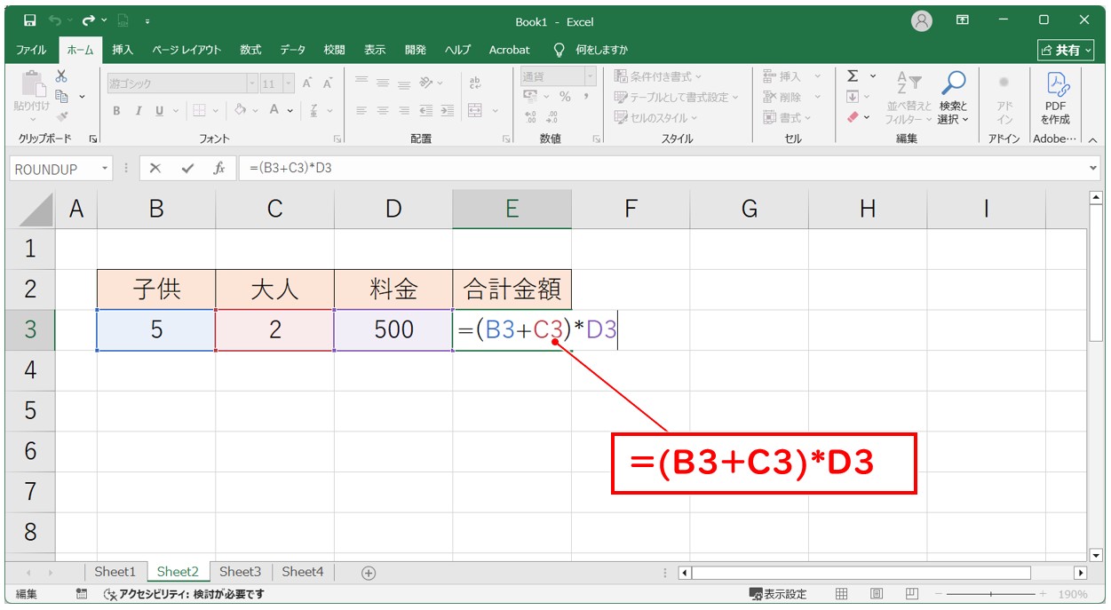1111x610 pixels.
Task: Open the font name dropdown 游ゴシック
Action: (251, 83)
